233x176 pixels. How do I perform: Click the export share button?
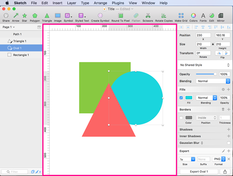pyautogui.click(x=225, y=172)
